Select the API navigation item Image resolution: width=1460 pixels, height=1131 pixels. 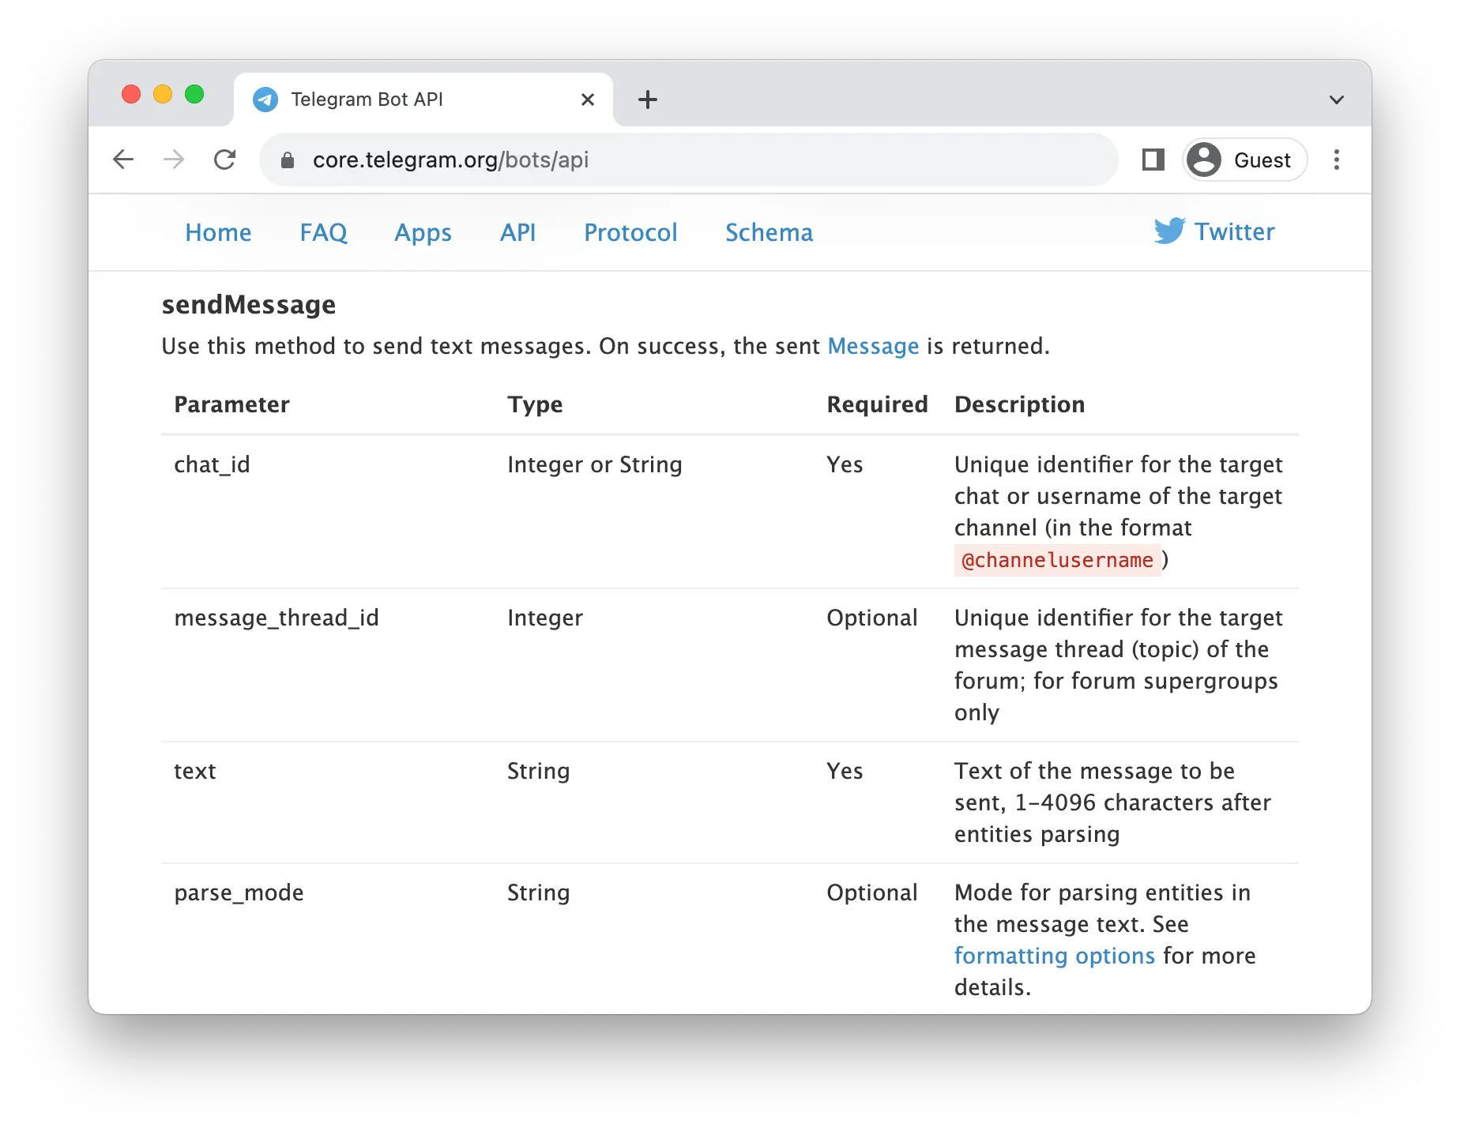tap(517, 232)
